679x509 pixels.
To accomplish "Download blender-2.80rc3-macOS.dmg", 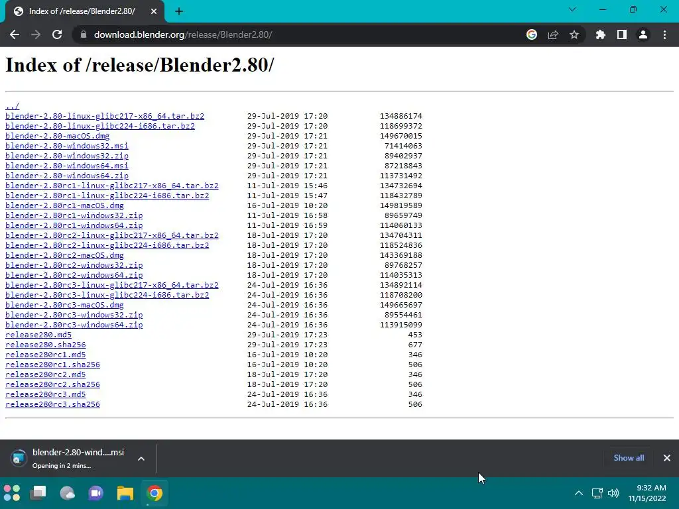I will coord(64,305).
